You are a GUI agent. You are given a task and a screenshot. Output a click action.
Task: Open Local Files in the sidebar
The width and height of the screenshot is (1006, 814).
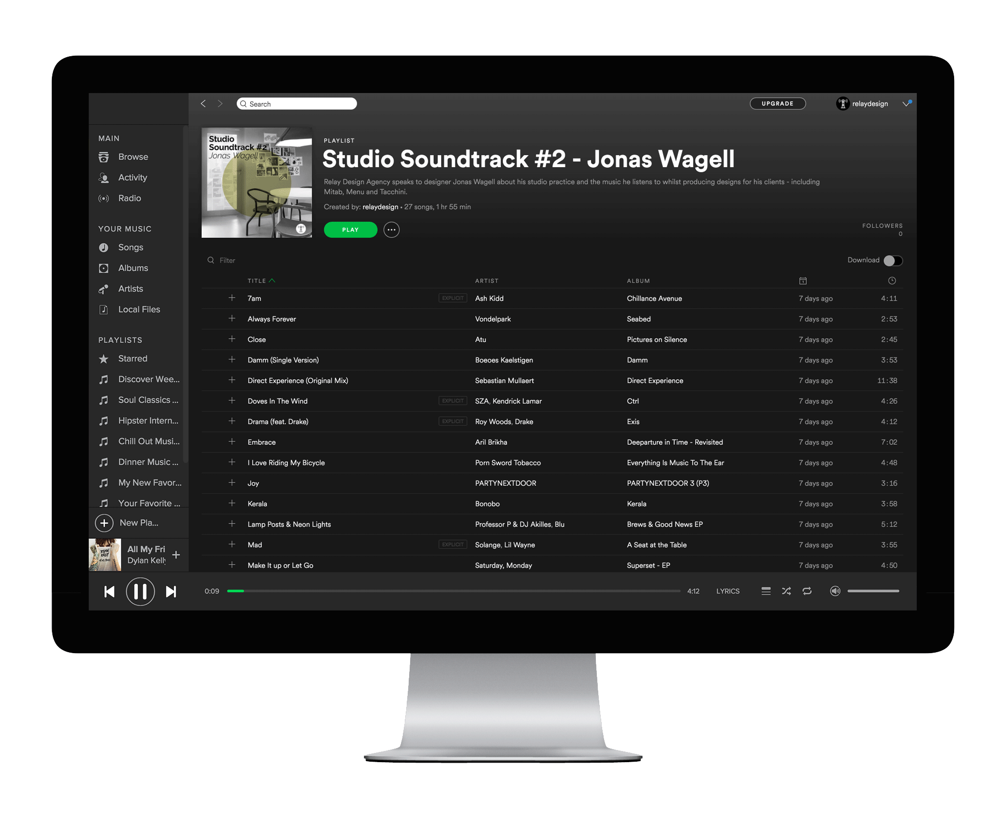(139, 310)
